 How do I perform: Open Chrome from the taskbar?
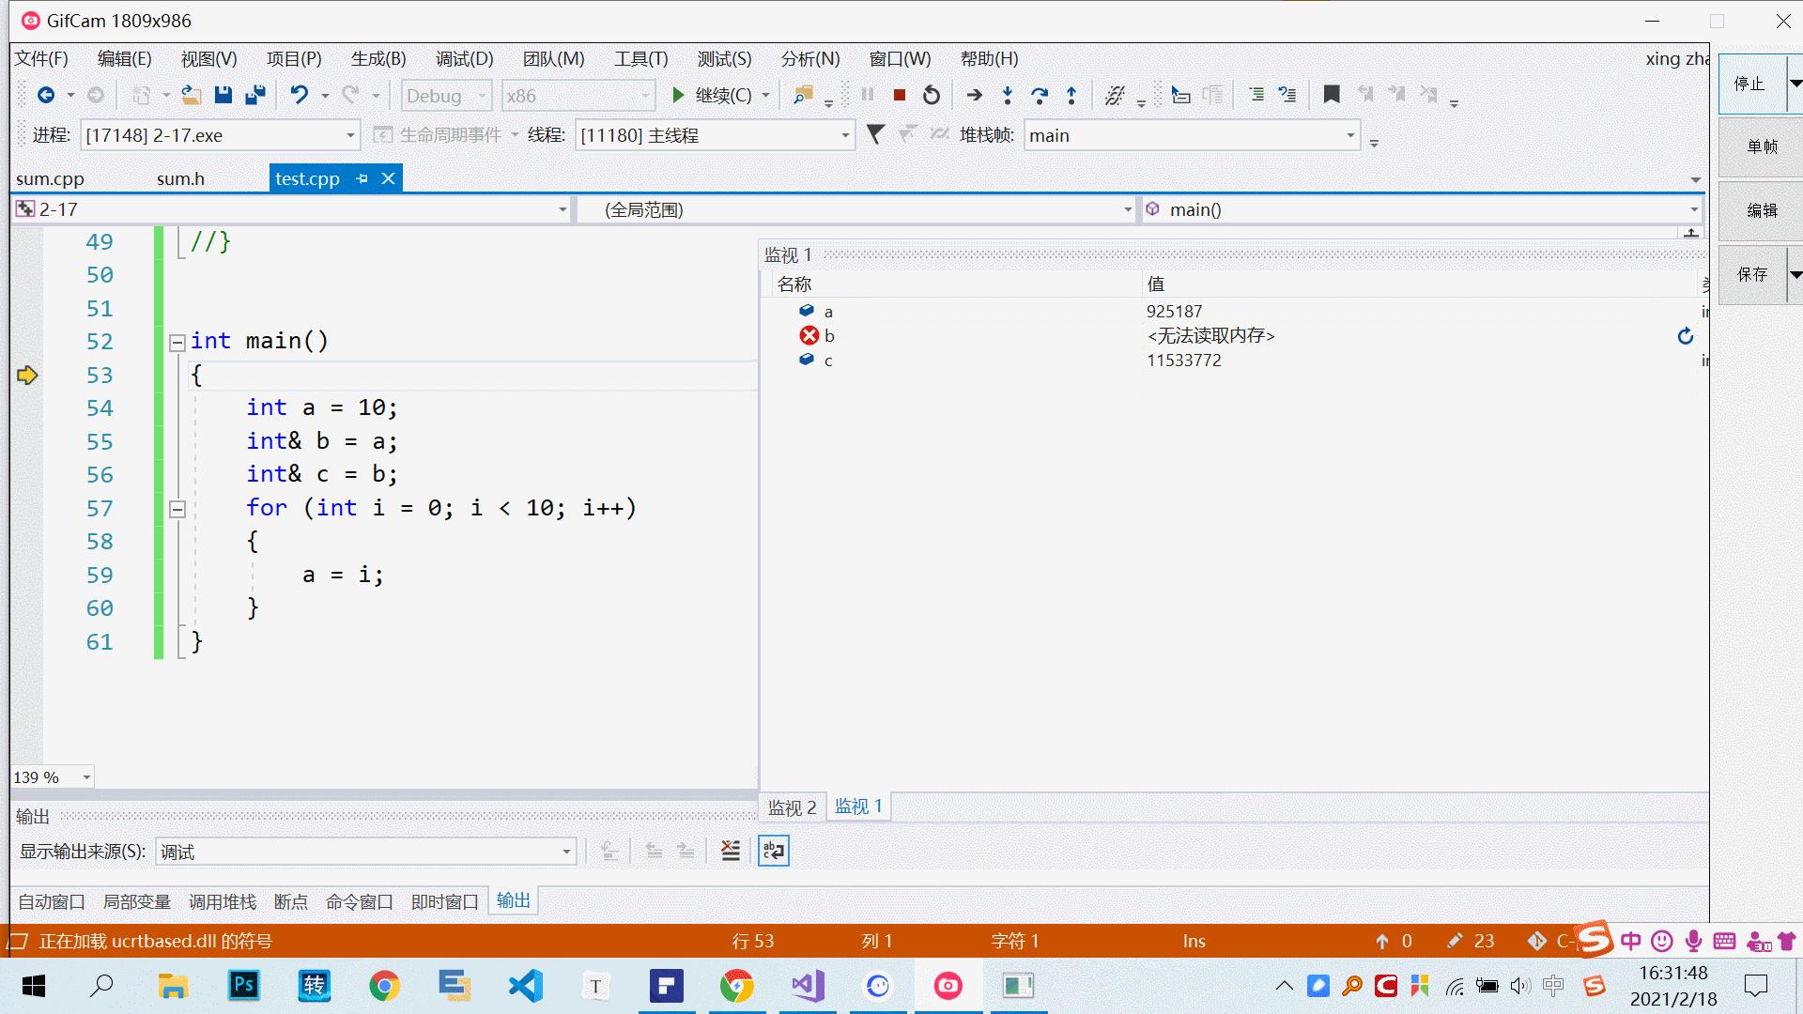pos(384,986)
